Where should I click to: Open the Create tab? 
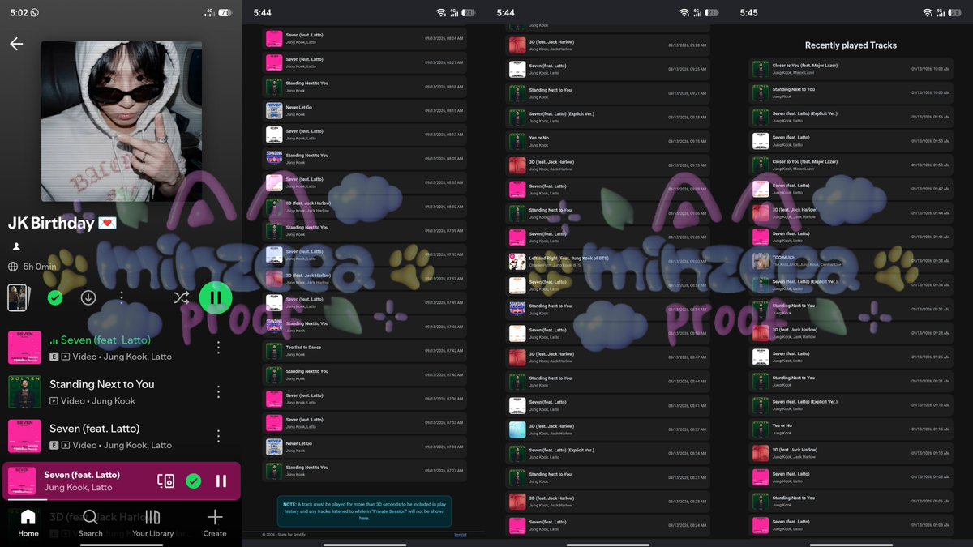[x=215, y=523]
